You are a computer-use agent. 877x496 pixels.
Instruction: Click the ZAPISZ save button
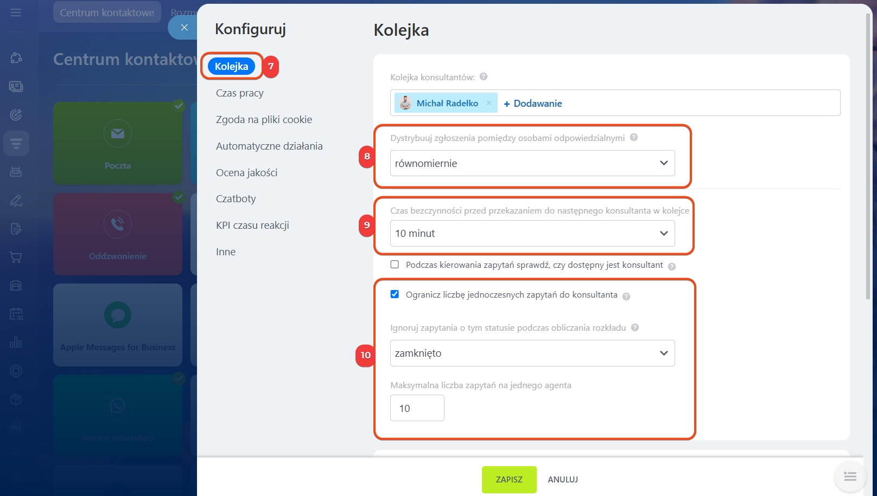tap(509, 480)
